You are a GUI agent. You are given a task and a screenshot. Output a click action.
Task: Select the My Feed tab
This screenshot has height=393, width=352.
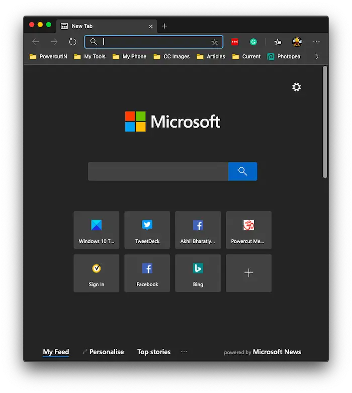pyautogui.click(x=56, y=352)
